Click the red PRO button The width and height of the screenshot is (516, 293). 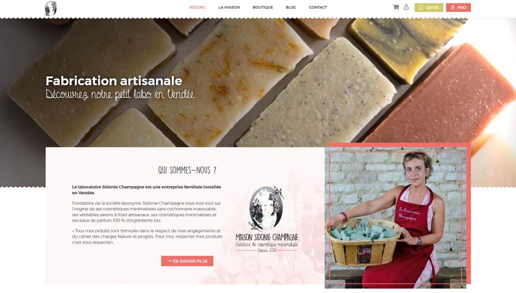[x=459, y=7]
